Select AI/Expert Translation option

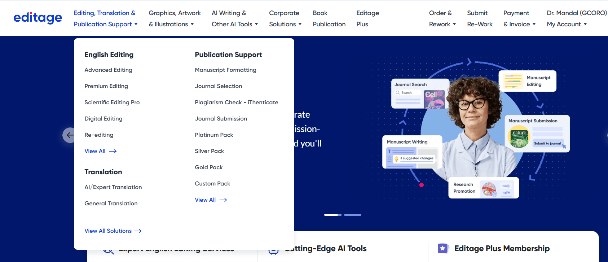[113, 187]
